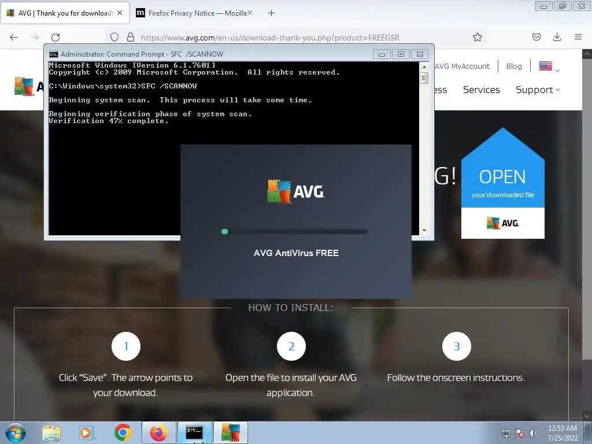Click the Command Prompt scrollbar up arrow
Viewport: 592px width, 444px height.
[424, 67]
